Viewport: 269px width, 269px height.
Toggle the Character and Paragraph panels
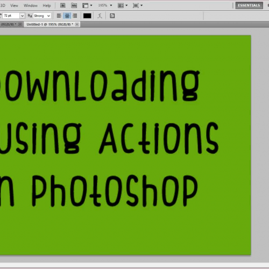[112, 16]
